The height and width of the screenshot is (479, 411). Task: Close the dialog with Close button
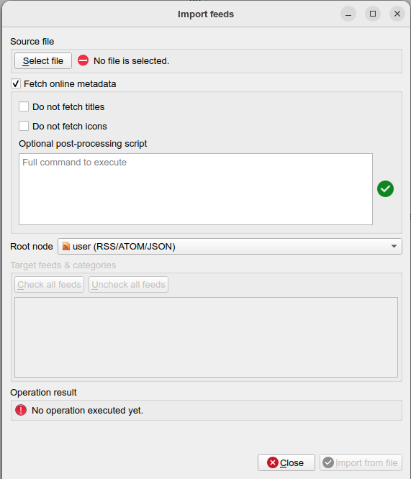[x=286, y=462]
